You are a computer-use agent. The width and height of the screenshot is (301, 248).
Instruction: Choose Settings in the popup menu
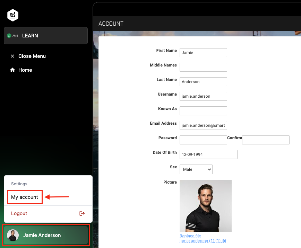(19, 184)
